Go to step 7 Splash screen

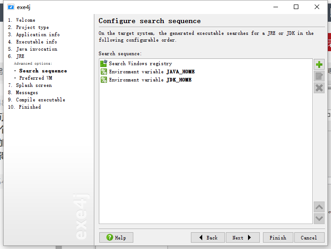(30, 86)
